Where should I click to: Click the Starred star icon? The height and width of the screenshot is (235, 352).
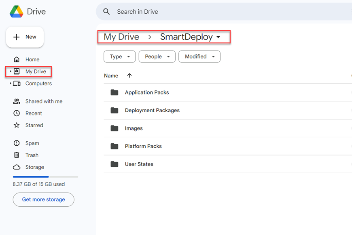tap(17, 125)
